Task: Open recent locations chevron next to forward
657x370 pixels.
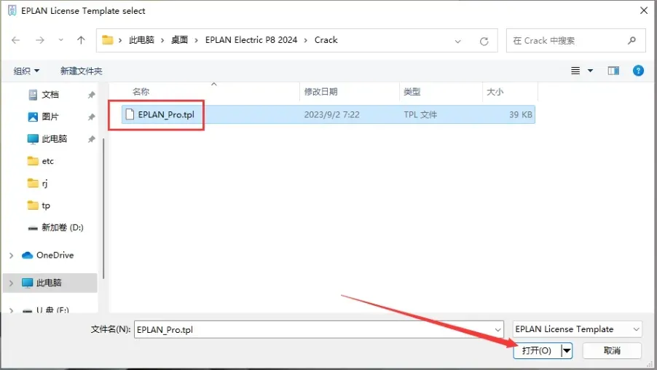Action: pyautogui.click(x=60, y=40)
